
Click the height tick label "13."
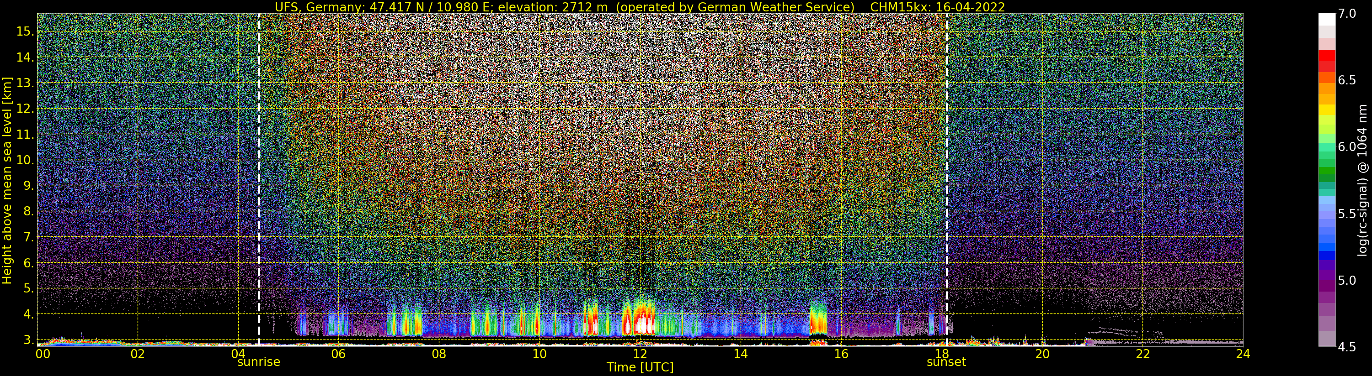tap(25, 83)
